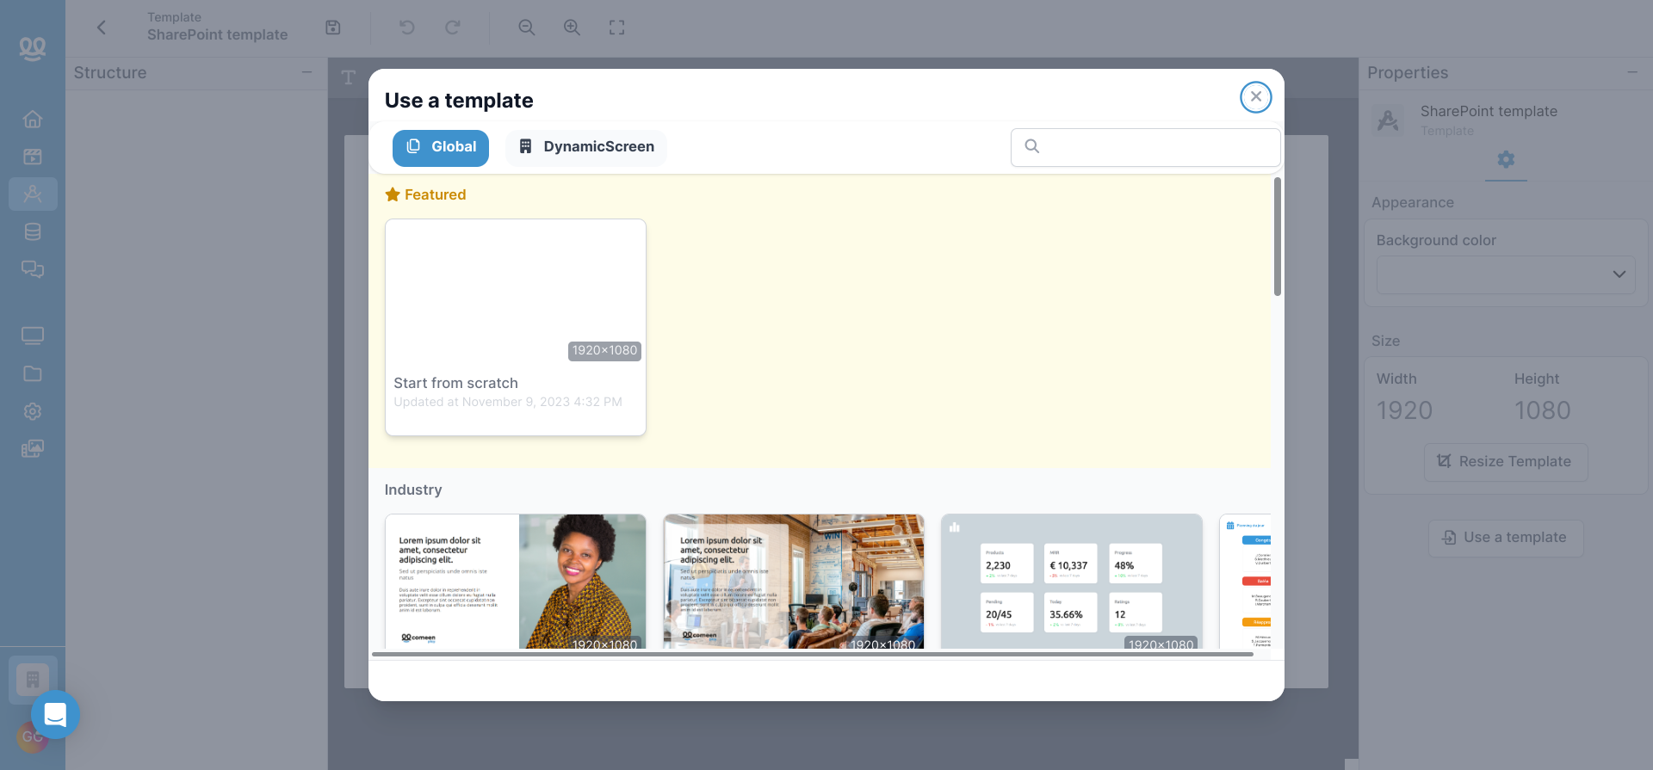Click the template search field
Viewport: 1653px width, 770px height.
(1145, 147)
